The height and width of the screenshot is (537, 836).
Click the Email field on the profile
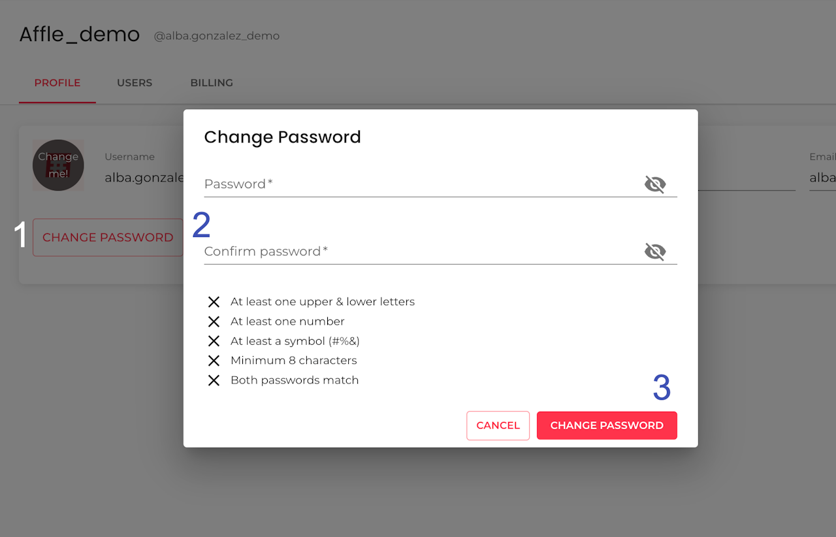click(822, 177)
